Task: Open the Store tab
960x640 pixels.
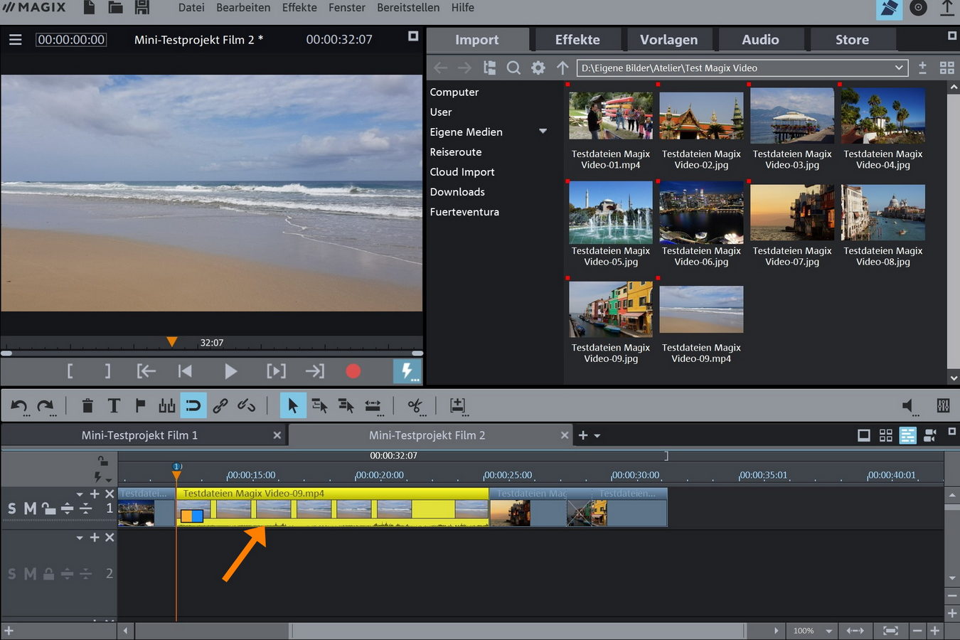Action: (x=852, y=40)
